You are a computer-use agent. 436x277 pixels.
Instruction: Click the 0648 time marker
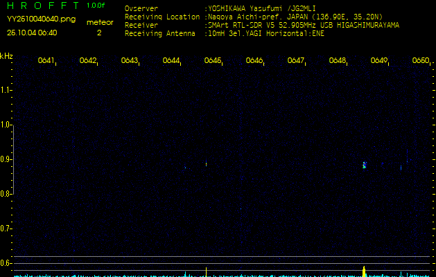[338, 60]
